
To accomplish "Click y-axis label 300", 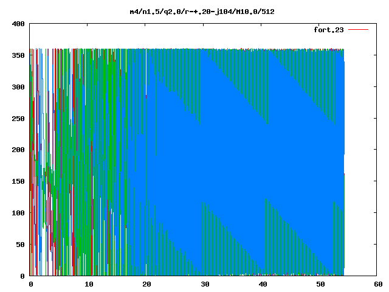I will tap(18, 87).
